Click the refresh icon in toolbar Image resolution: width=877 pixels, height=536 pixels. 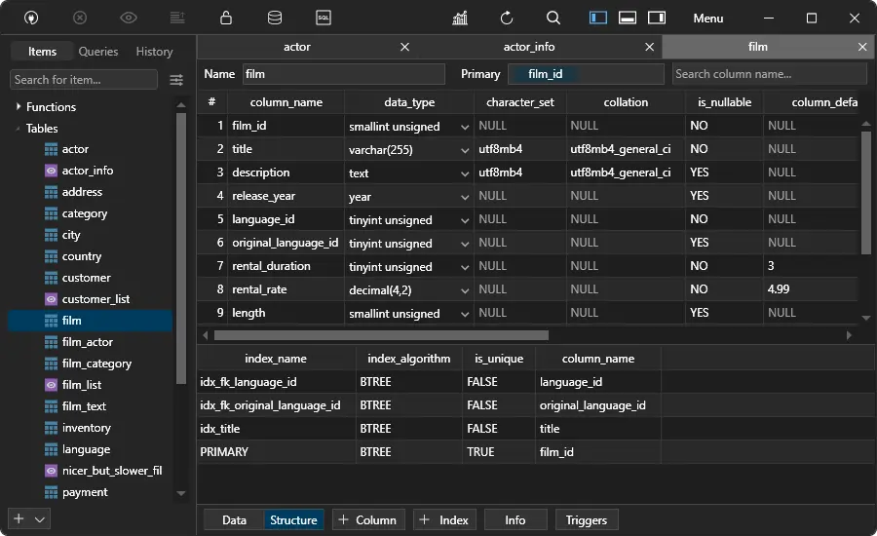507,18
